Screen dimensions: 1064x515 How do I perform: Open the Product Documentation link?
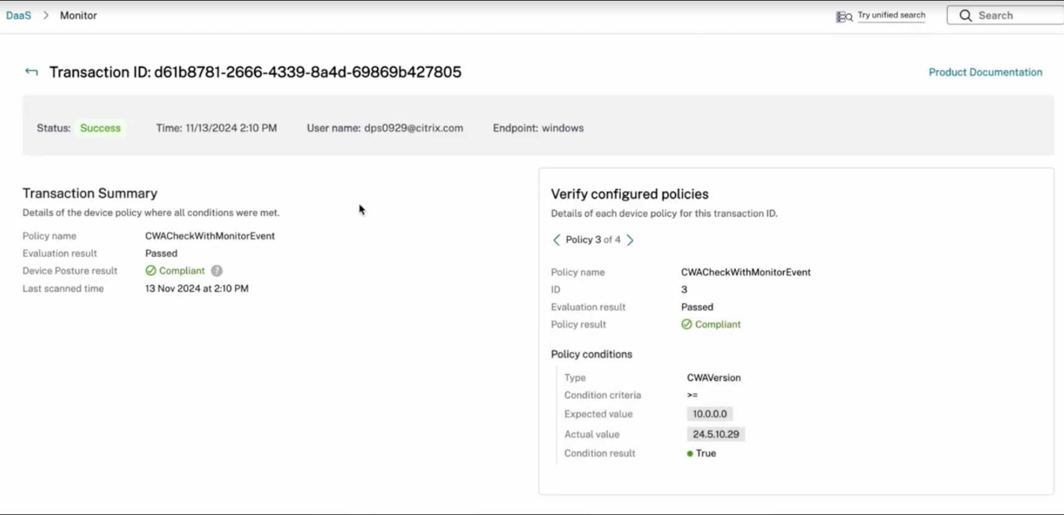(x=985, y=72)
